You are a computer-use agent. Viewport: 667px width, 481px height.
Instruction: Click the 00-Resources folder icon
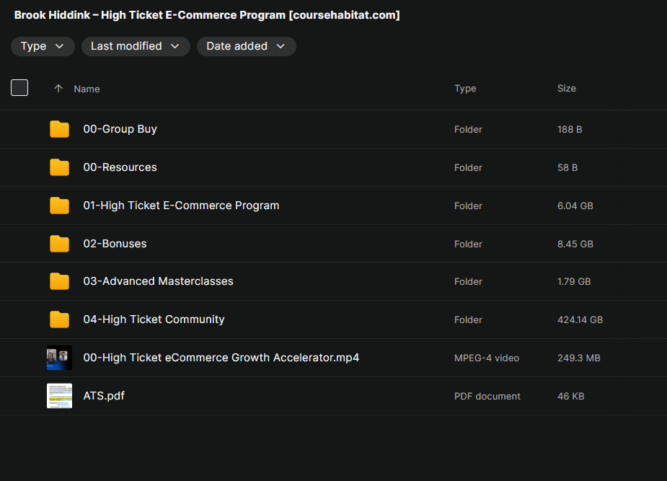tap(59, 167)
